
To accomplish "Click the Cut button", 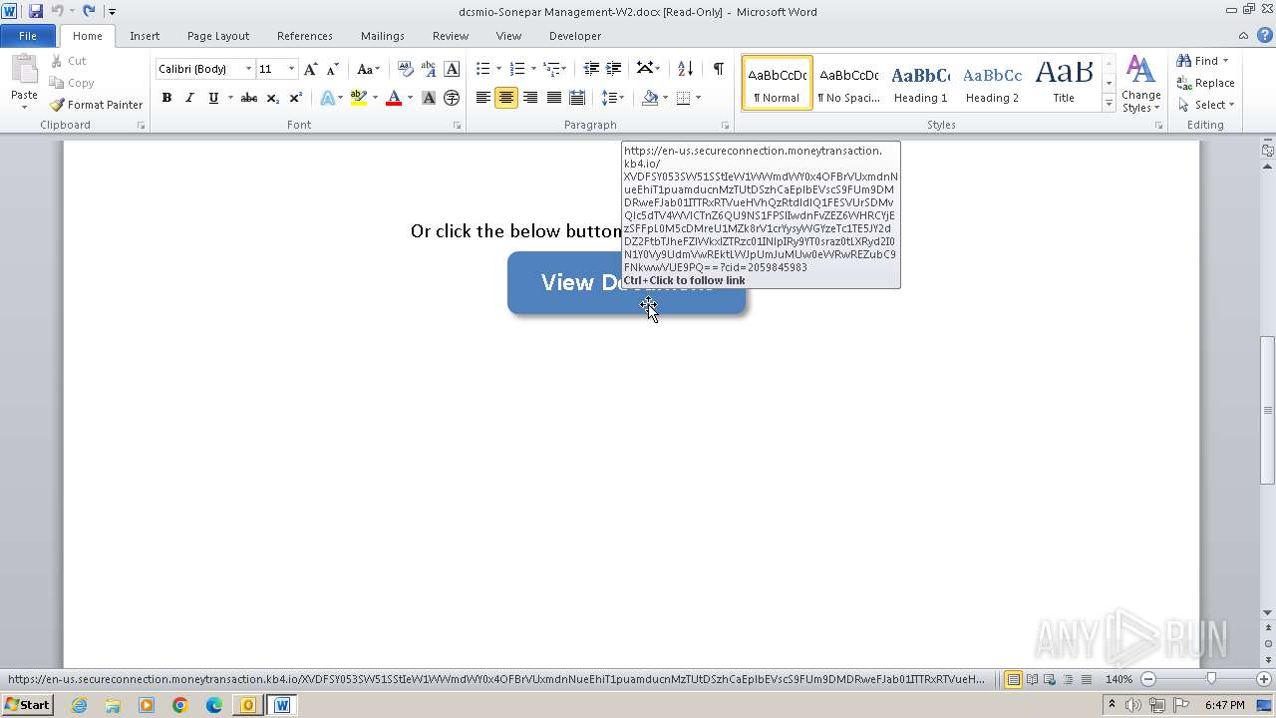I will (x=69, y=61).
